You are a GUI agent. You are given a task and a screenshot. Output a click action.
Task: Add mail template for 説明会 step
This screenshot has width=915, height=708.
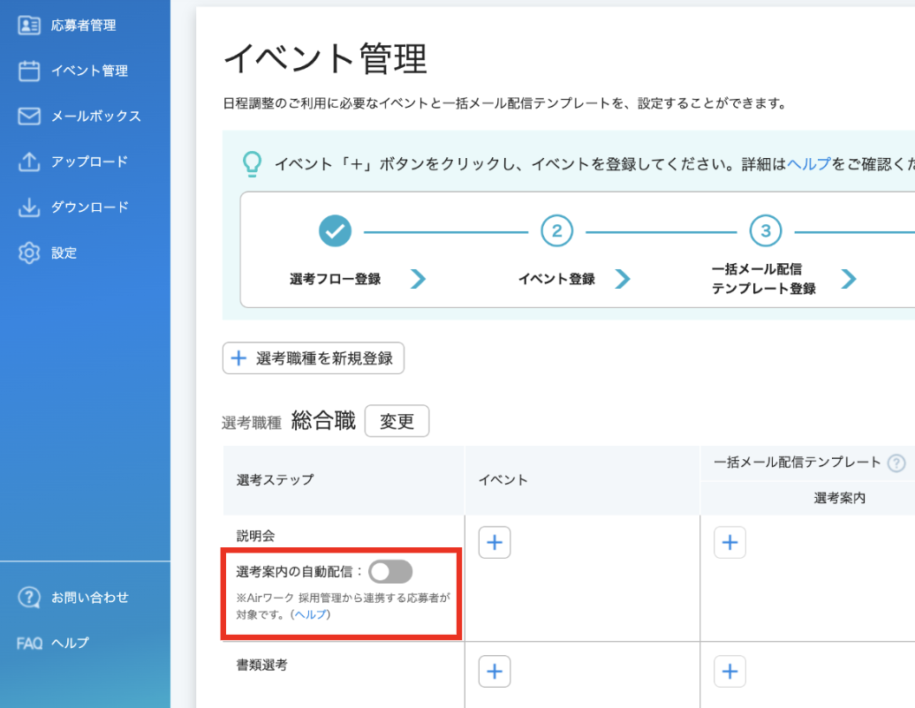tap(730, 542)
